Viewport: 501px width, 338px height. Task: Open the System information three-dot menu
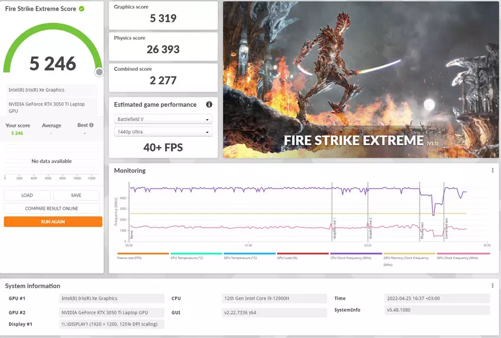click(492, 286)
